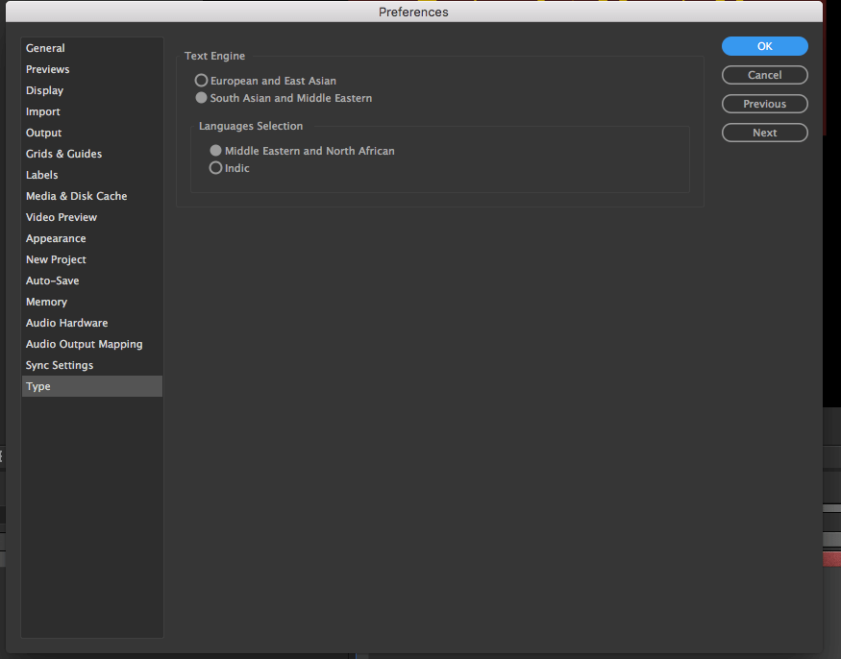Open Auto-Save preferences

click(92, 281)
